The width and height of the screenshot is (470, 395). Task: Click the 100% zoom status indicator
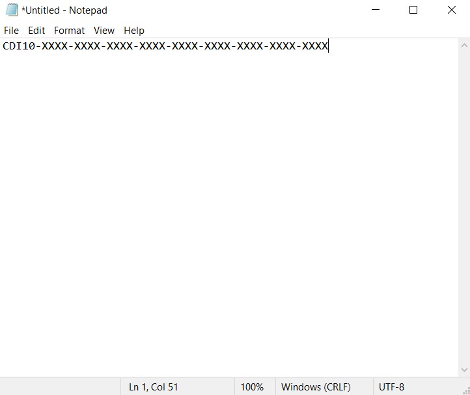click(x=252, y=387)
